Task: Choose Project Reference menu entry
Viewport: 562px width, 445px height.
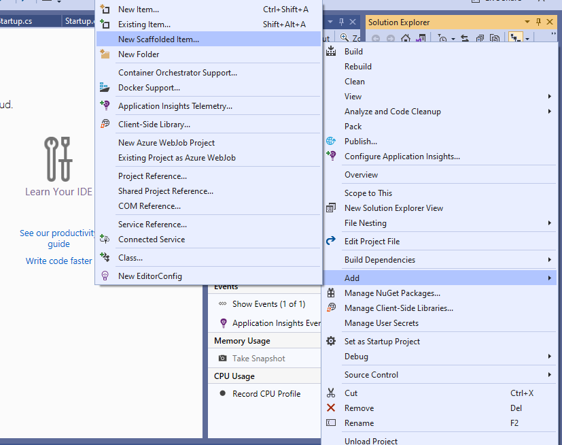Action: tap(208, 176)
